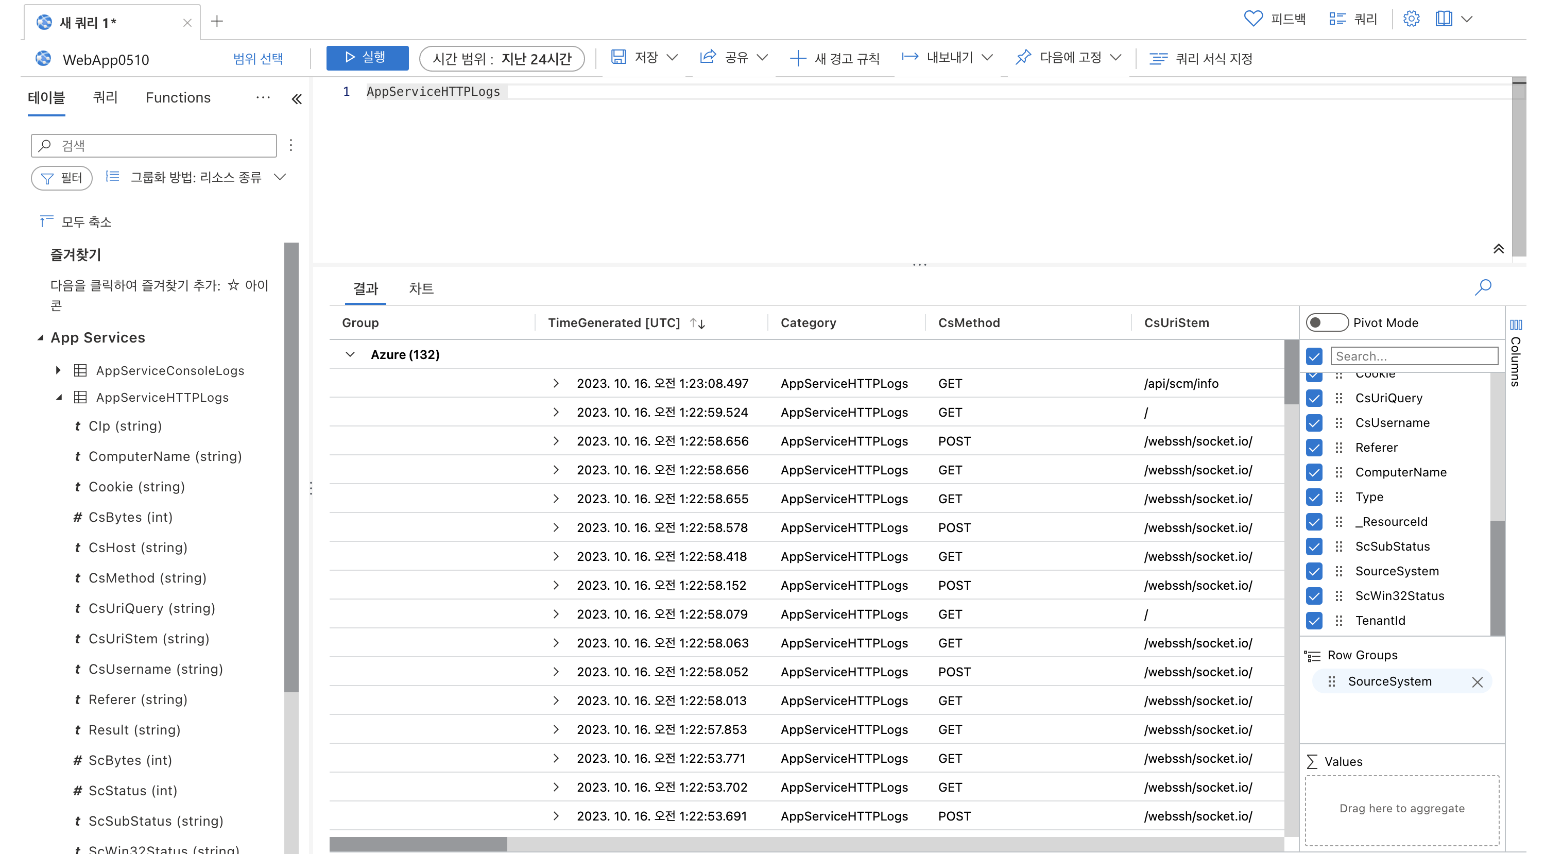
Task: Open the time range dropdown
Action: (x=502, y=58)
